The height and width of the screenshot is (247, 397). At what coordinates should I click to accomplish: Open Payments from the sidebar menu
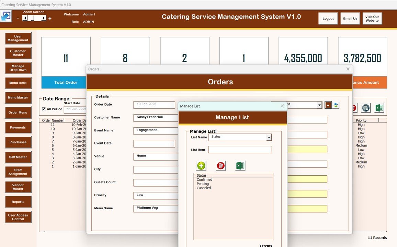pyautogui.click(x=18, y=127)
